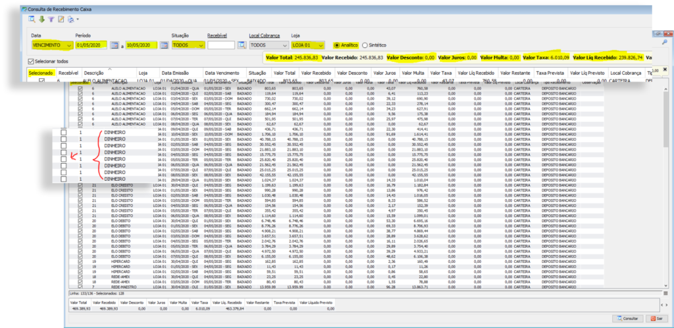Sort by the Data Vencimento column header
Viewport: 674px width, 328px height.
pos(224,74)
